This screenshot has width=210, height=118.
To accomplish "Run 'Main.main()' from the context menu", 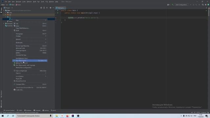I will [30, 61].
